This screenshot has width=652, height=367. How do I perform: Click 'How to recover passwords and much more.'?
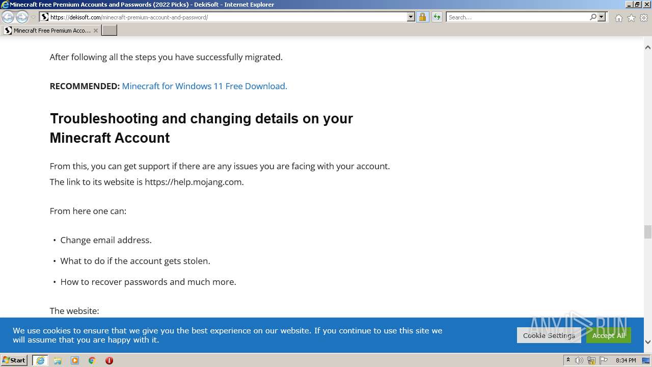[148, 282]
